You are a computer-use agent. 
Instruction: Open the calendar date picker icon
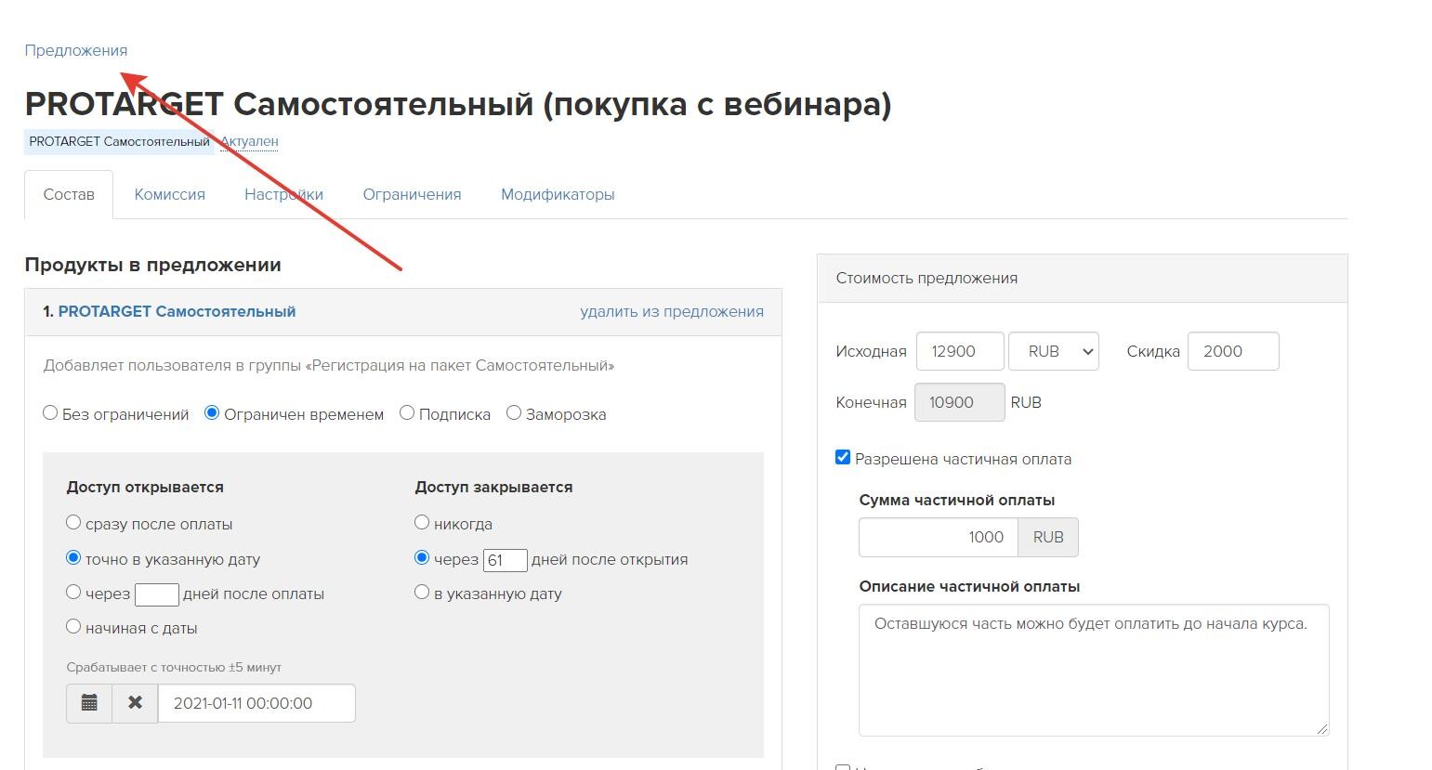click(x=89, y=703)
